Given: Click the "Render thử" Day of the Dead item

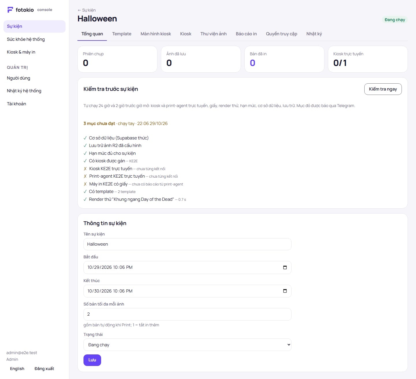Looking at the screenshot, I should click(135, 199).
